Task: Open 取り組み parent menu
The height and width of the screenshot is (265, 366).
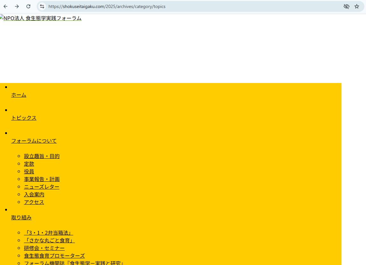Action: click(21, 217)
